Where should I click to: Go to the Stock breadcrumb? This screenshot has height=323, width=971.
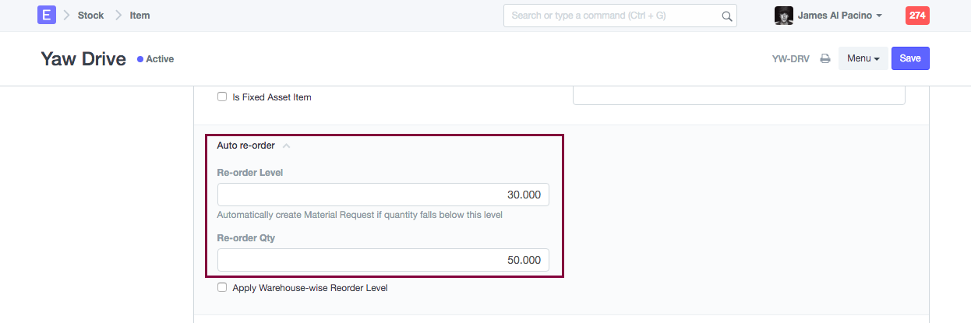(90, 16)
